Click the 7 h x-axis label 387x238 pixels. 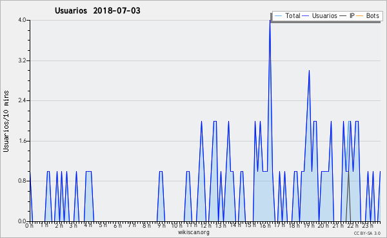click(132, 225)
